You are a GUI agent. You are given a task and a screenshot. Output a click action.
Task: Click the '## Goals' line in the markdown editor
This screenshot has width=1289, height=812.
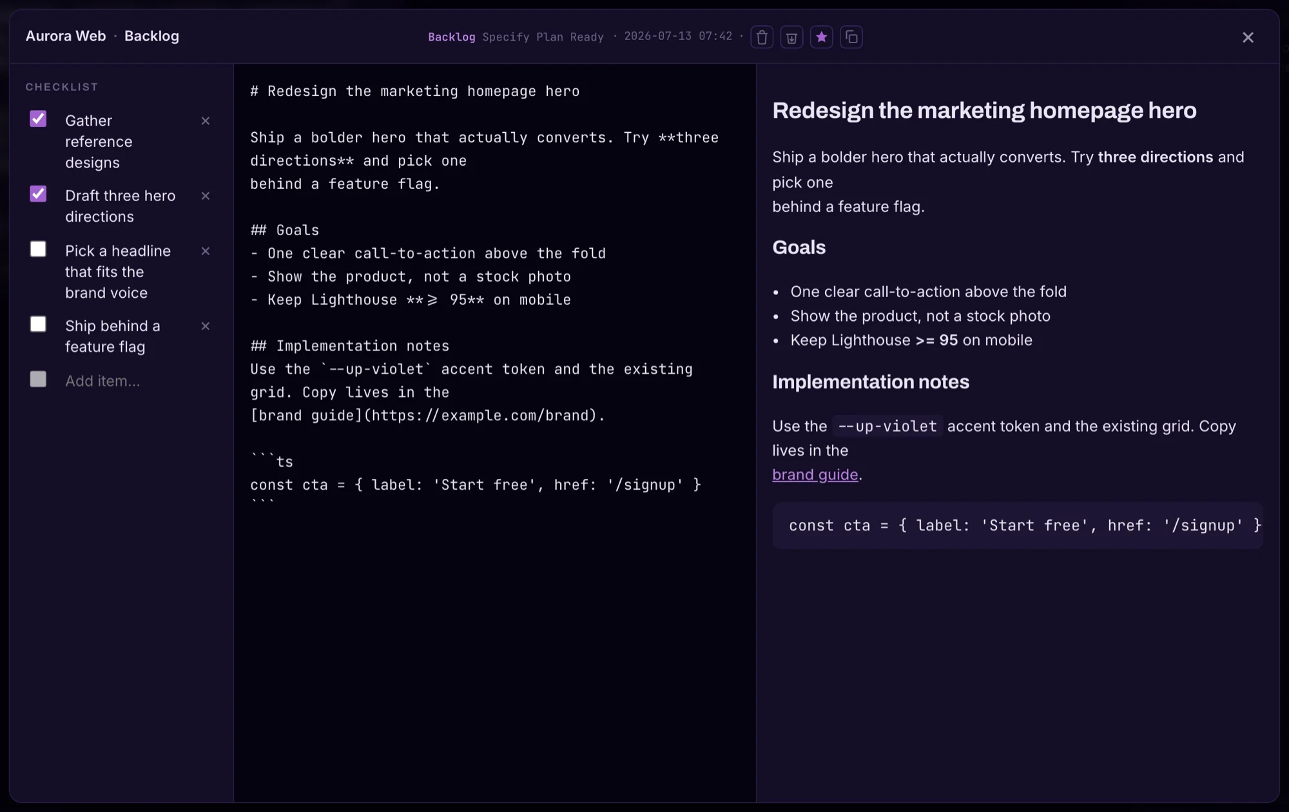tap(285, 230)
